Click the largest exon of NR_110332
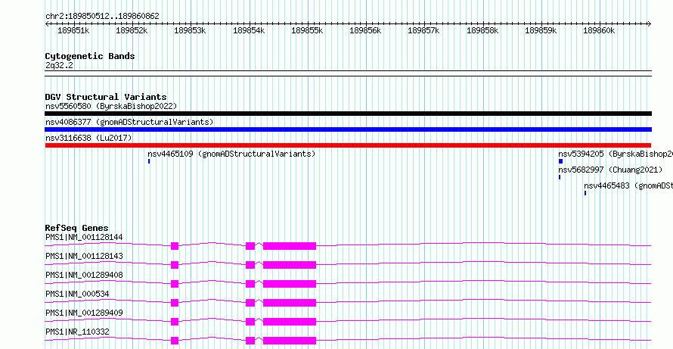The width and height of the screenshot is (673, 349). click(x=290, y=341)
